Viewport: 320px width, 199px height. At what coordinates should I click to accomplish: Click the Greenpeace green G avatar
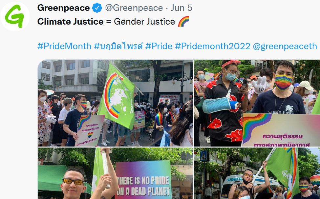point(15,16)
